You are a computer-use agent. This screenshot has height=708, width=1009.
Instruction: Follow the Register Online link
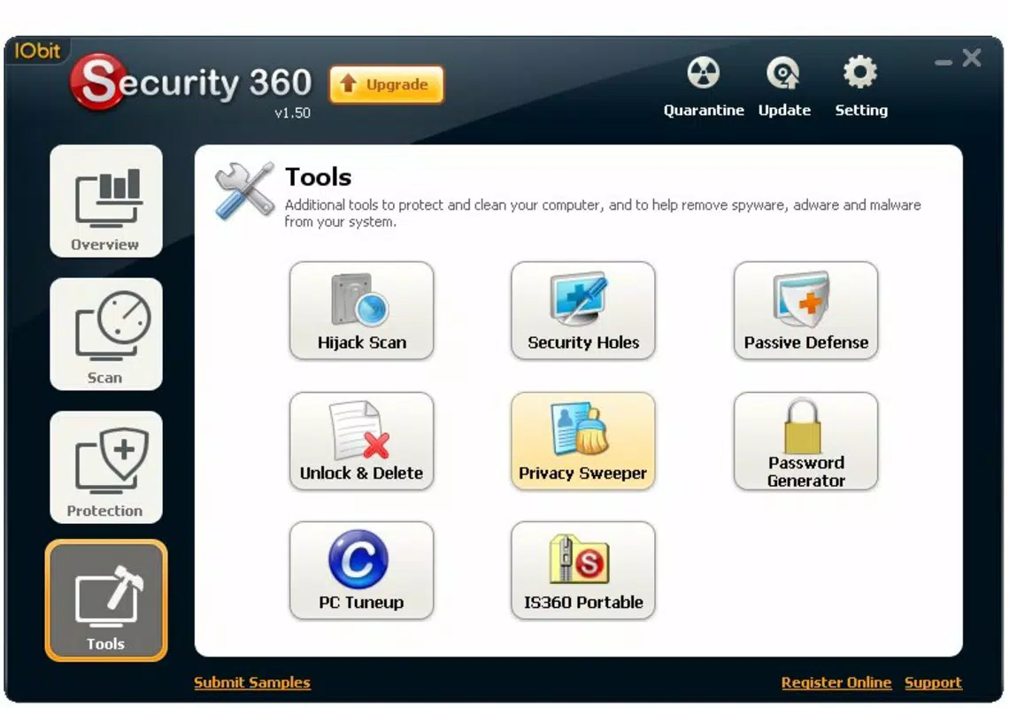tap(836, 682)
